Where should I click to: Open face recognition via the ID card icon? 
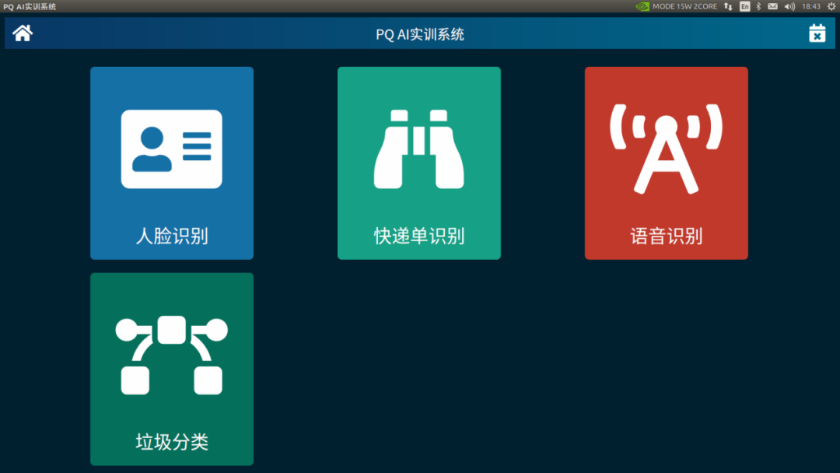pos(171,149)
